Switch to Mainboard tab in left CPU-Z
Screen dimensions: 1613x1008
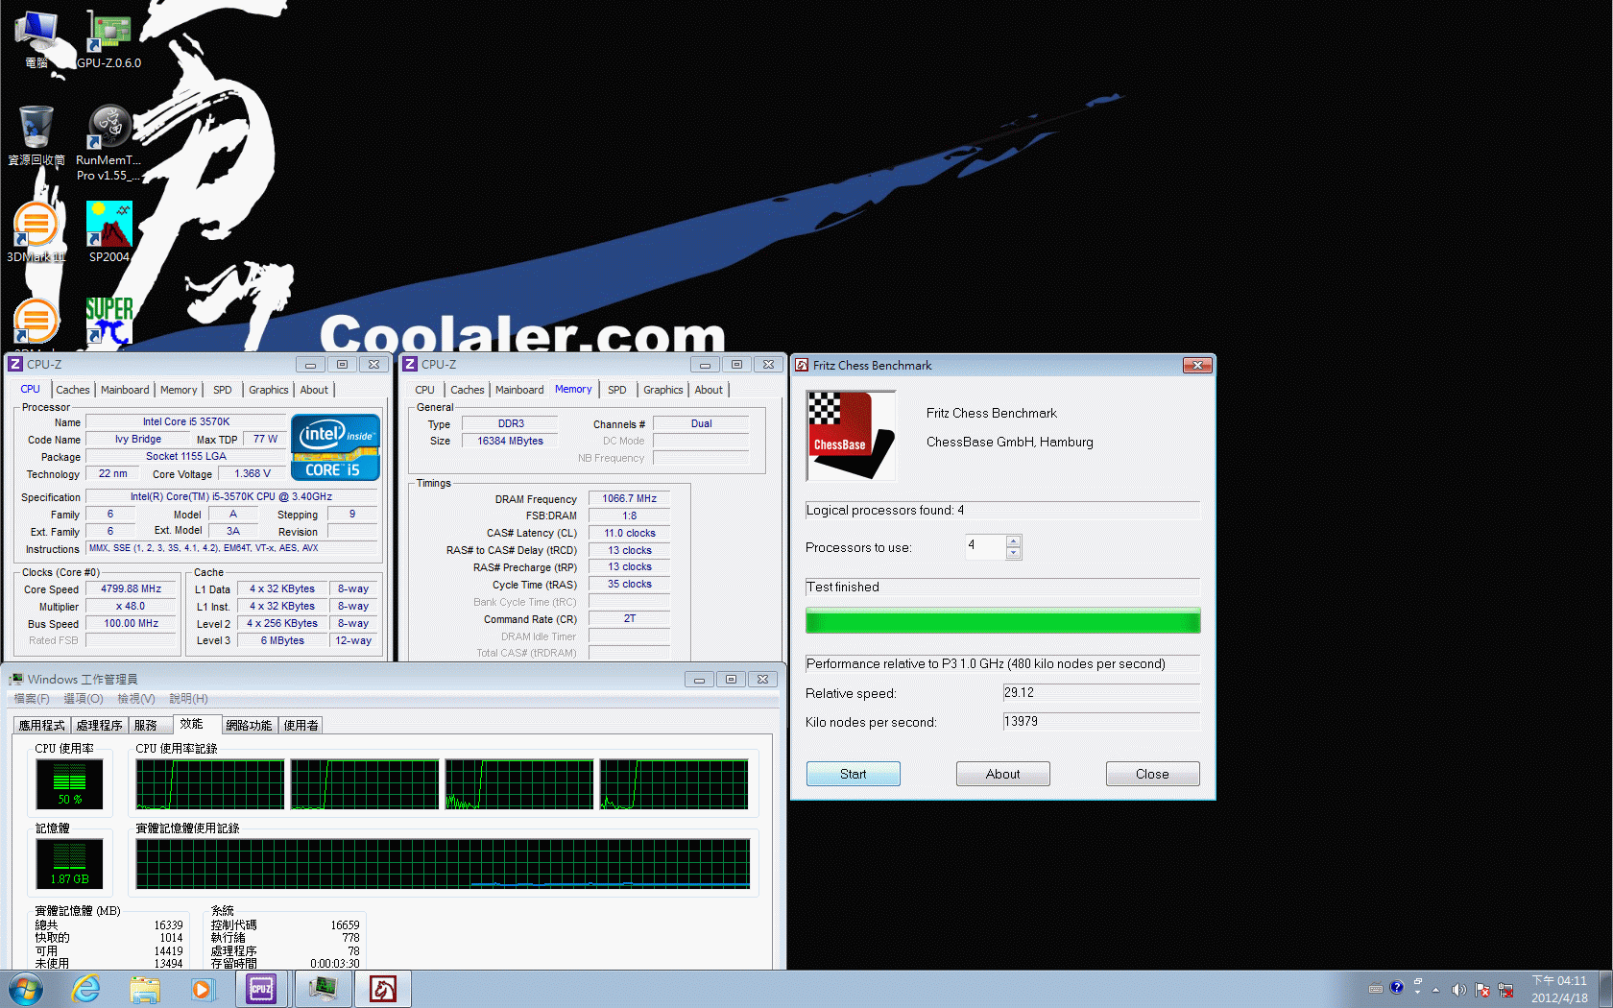(125, 390)
